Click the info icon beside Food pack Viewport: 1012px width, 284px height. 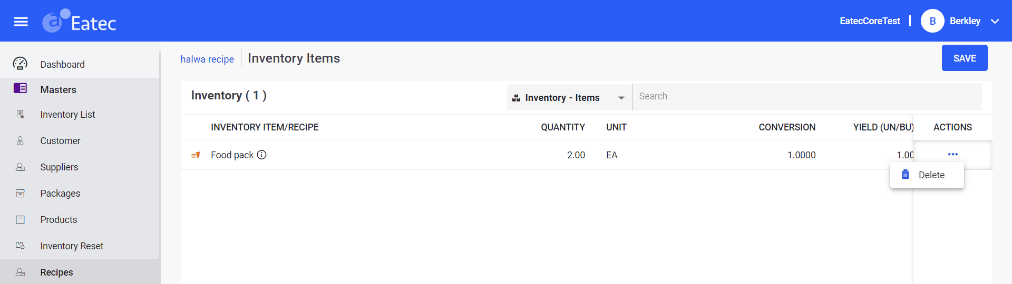261,155
